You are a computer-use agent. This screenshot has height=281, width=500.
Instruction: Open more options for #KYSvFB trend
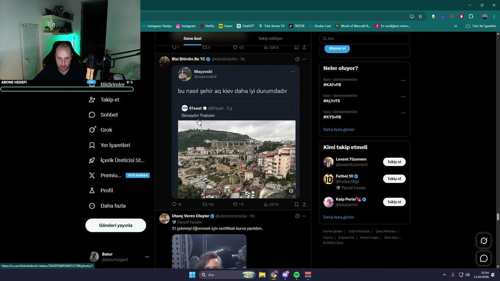pyautogui.click(x=403, y=113)
